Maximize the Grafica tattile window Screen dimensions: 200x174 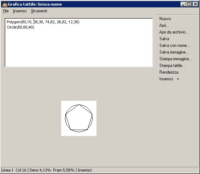click(189, 4)
